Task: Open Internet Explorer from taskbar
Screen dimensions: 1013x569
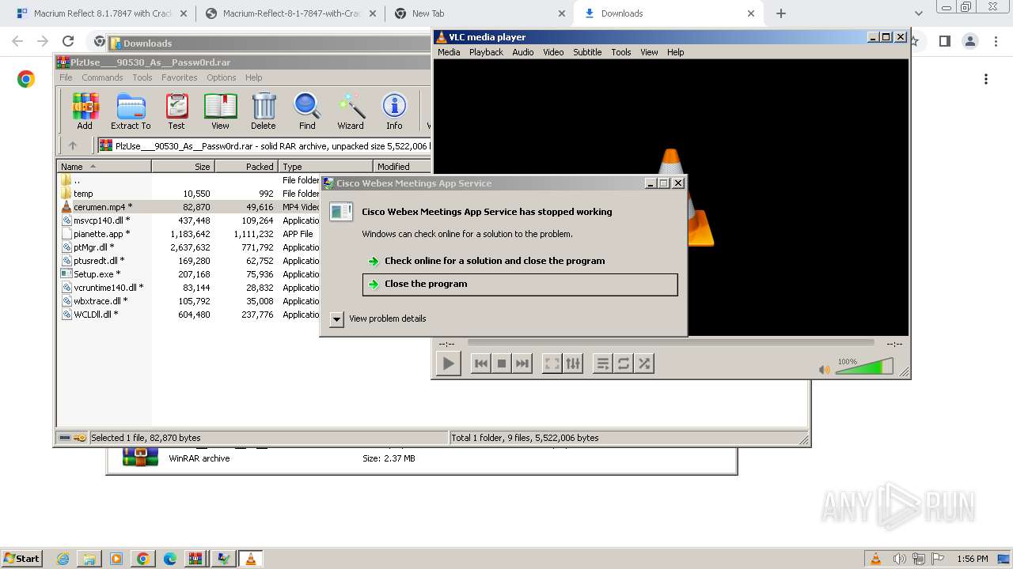Action: pos(63,559)
